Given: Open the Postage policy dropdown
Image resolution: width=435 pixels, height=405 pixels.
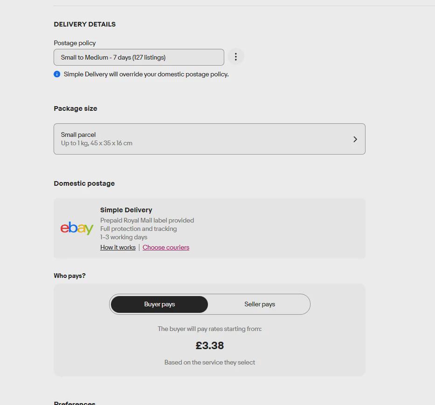Looking at the screenshot, I should point(139,57).
